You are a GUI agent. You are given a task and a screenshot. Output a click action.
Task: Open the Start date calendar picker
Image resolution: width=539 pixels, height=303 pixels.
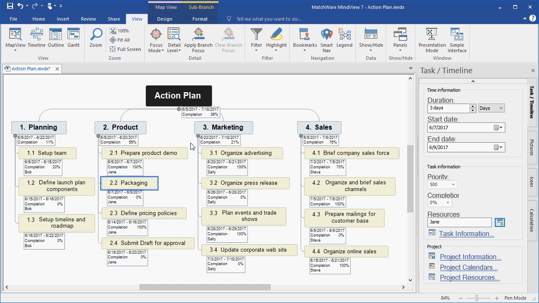[x=498, y=128]
